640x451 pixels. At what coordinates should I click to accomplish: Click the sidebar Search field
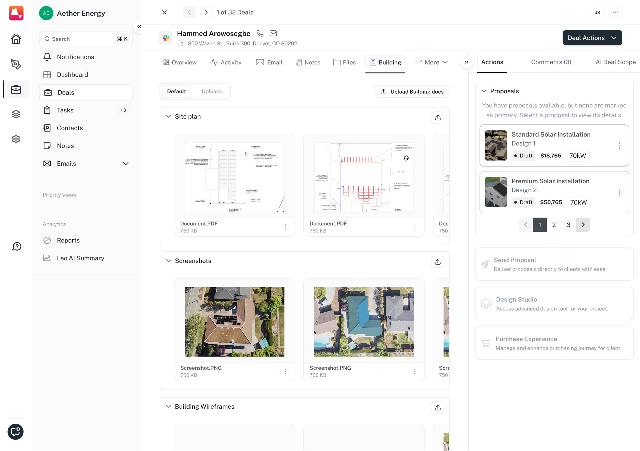click(x=86, y=39)
